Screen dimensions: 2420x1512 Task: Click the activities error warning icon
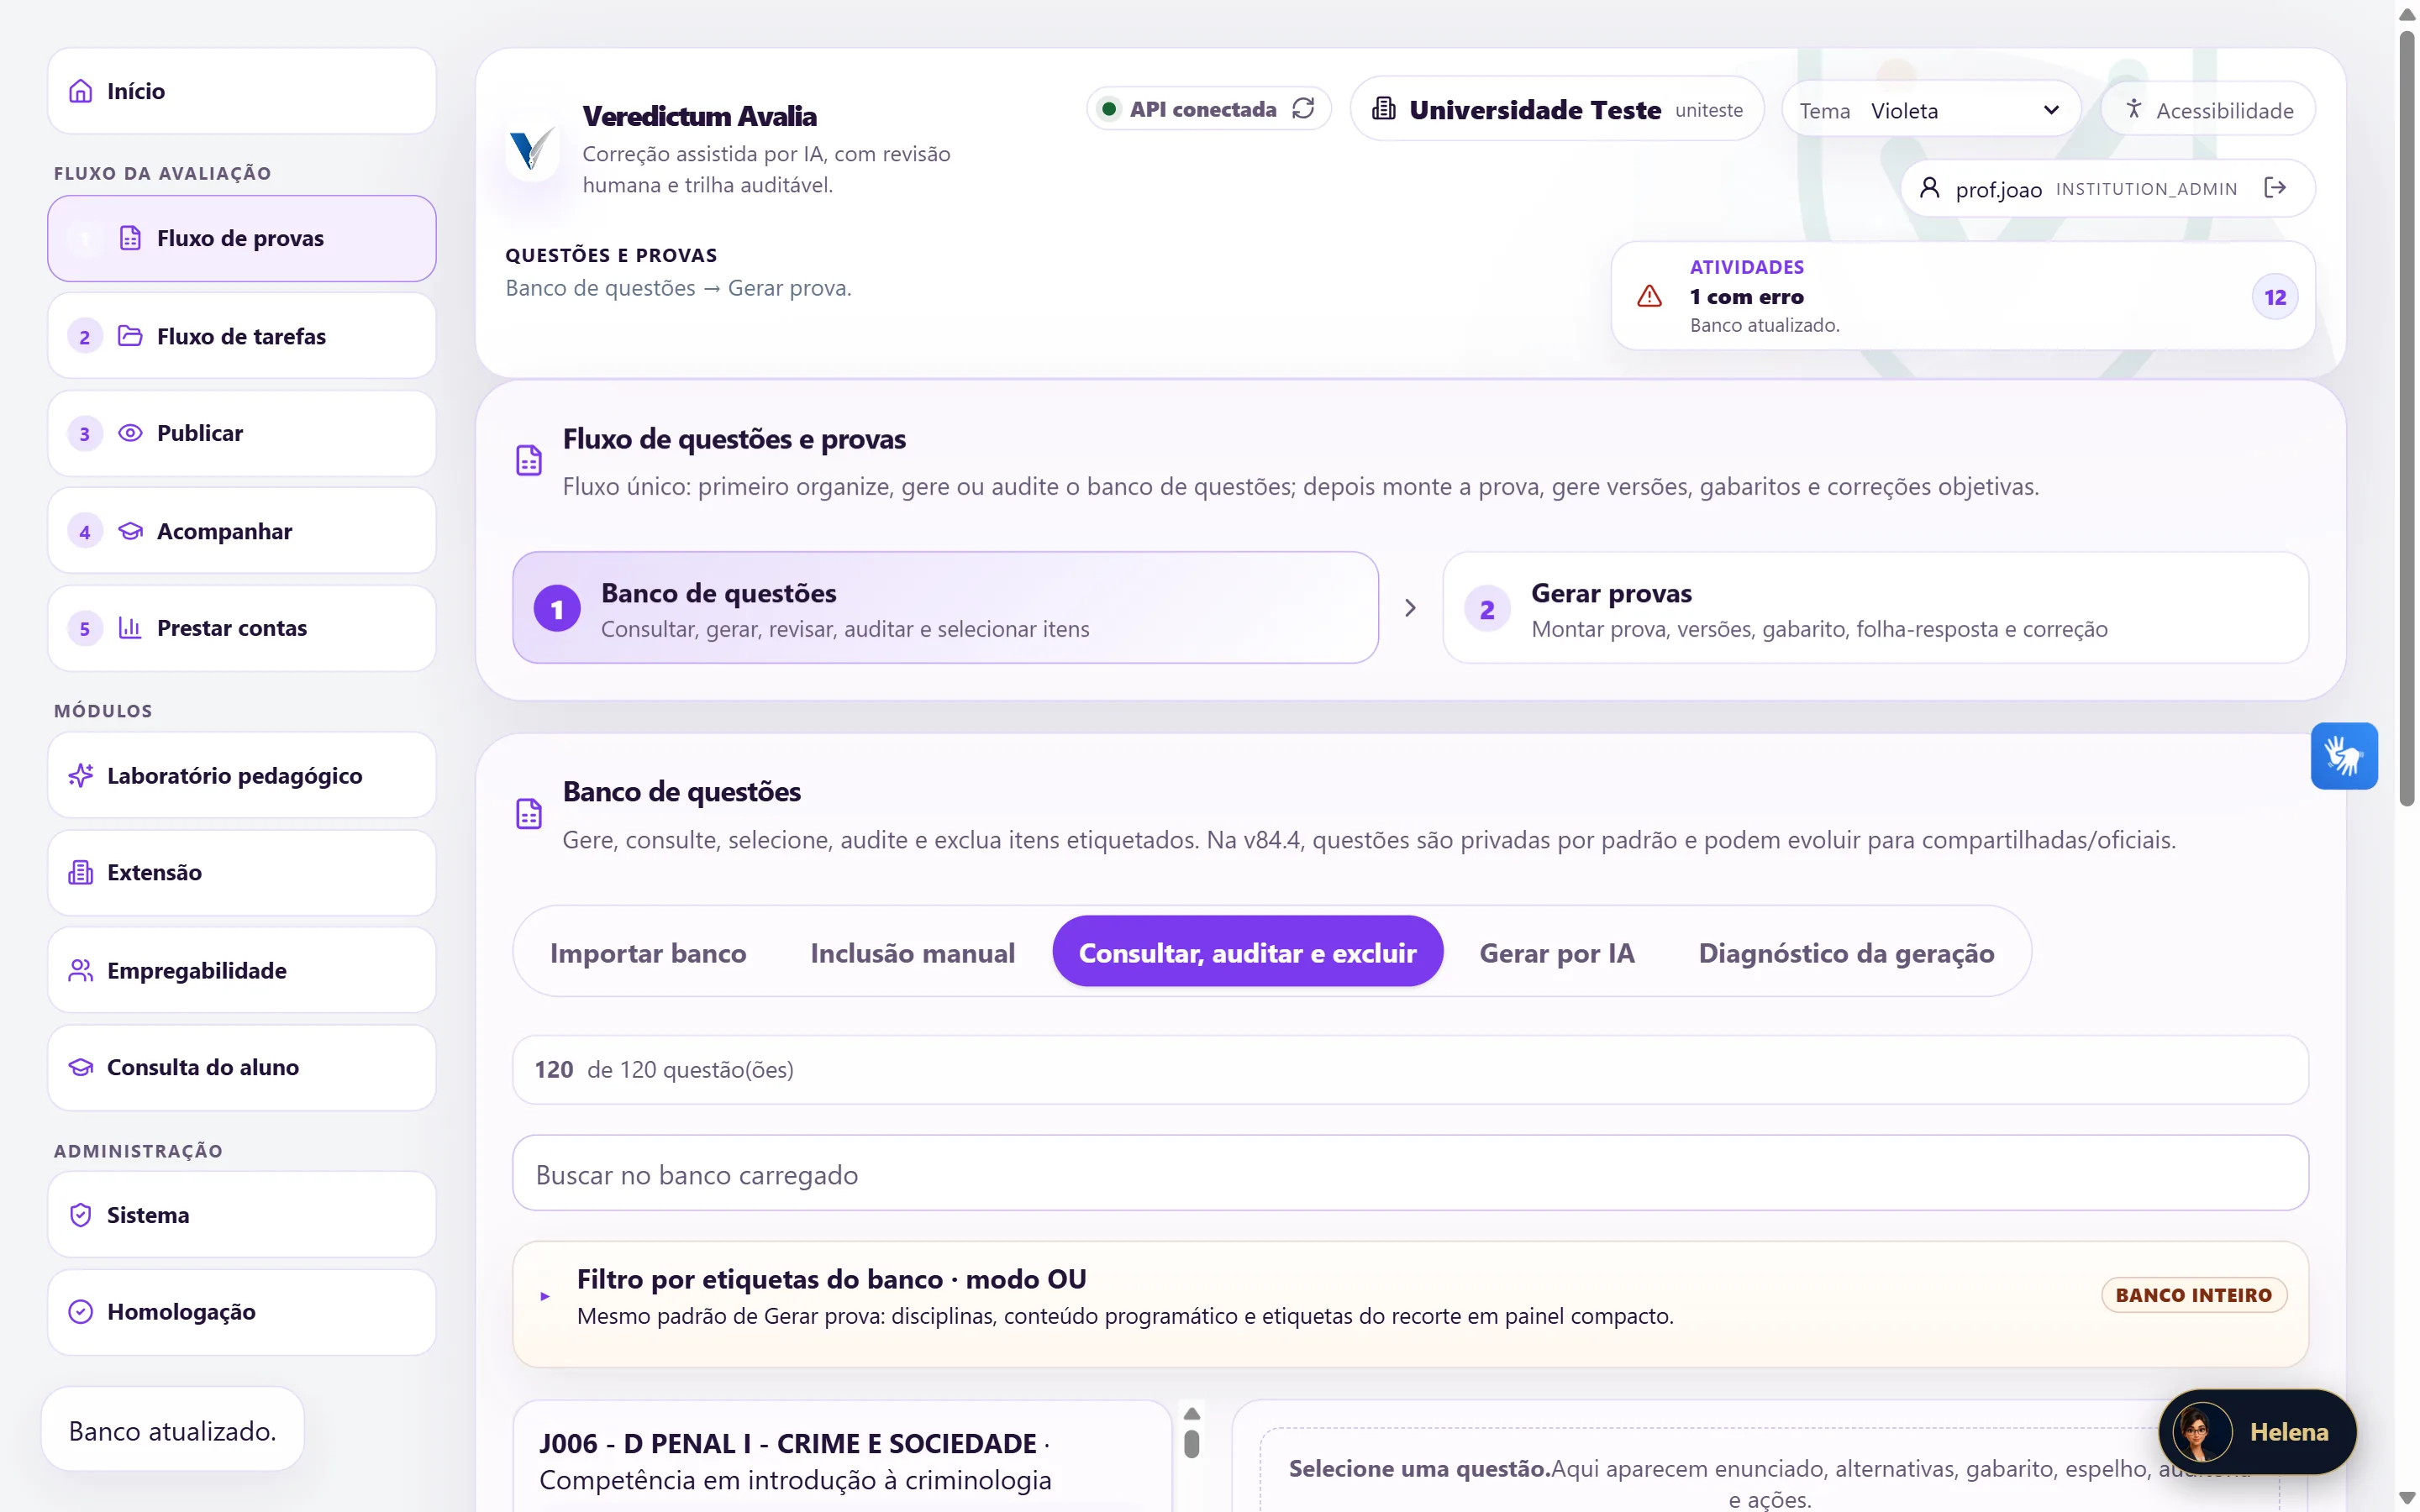[1650, 296]
